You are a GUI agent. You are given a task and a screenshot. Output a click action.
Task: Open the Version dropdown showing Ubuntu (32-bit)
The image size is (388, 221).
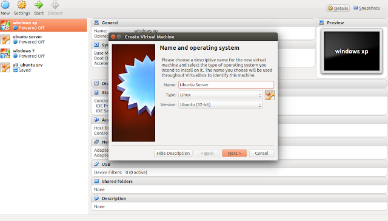220,105
